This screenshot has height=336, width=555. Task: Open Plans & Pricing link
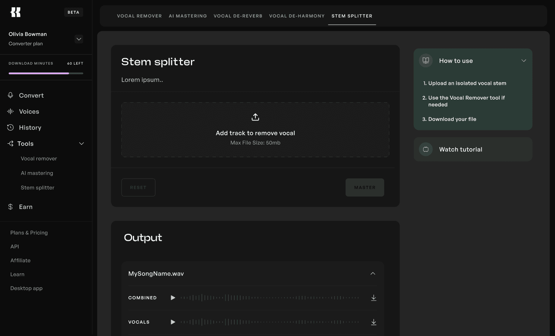click(x=29, y=233)
